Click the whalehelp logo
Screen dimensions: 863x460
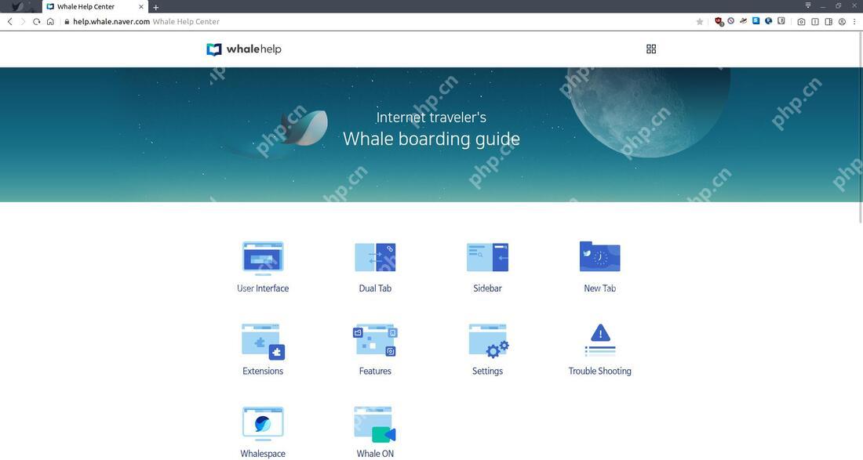coord(244,49)
